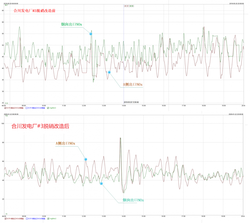This screenshot has width=250, height=223.
Task: Click SCR B侧出口NOx legend label in 2019 chart
Action: pyautogui.click(x=36, y=108)
